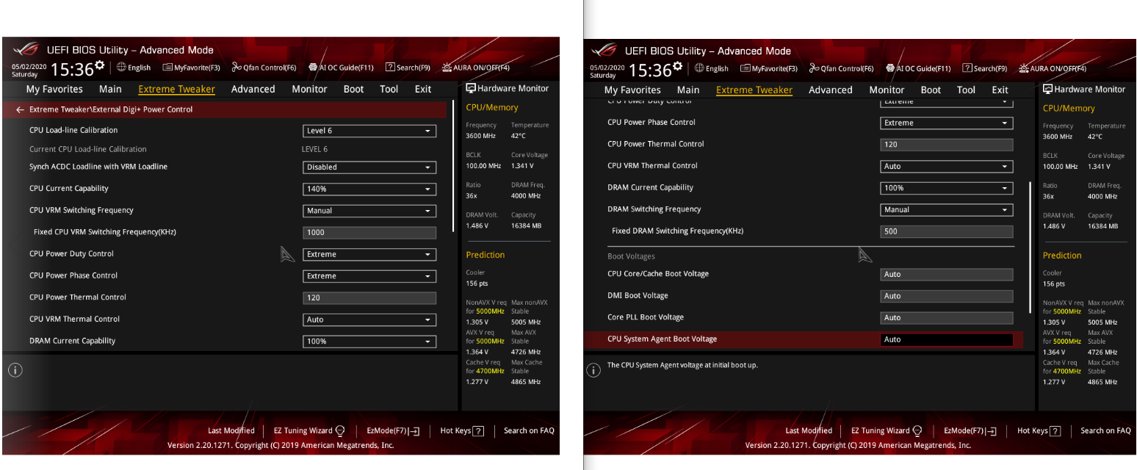This screenshot has height=470, width=1137.
Task: Open Search(F9) in right BIOS screen
Action: (985, 68)
